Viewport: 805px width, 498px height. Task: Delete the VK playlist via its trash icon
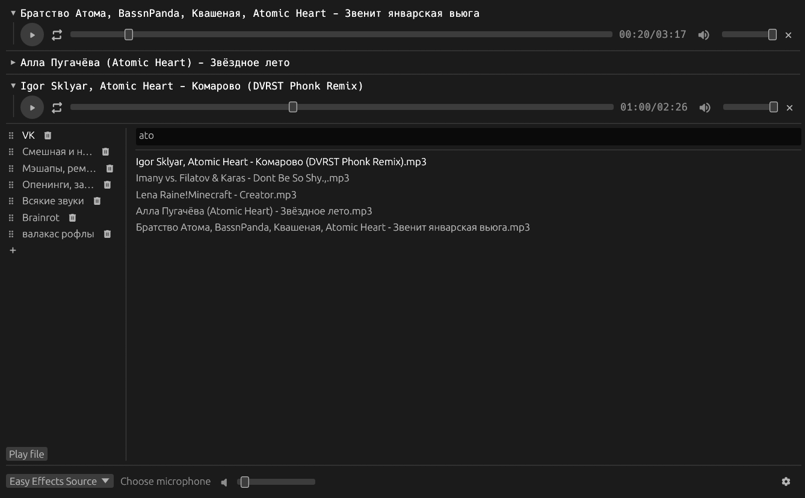tap(47, 135)
